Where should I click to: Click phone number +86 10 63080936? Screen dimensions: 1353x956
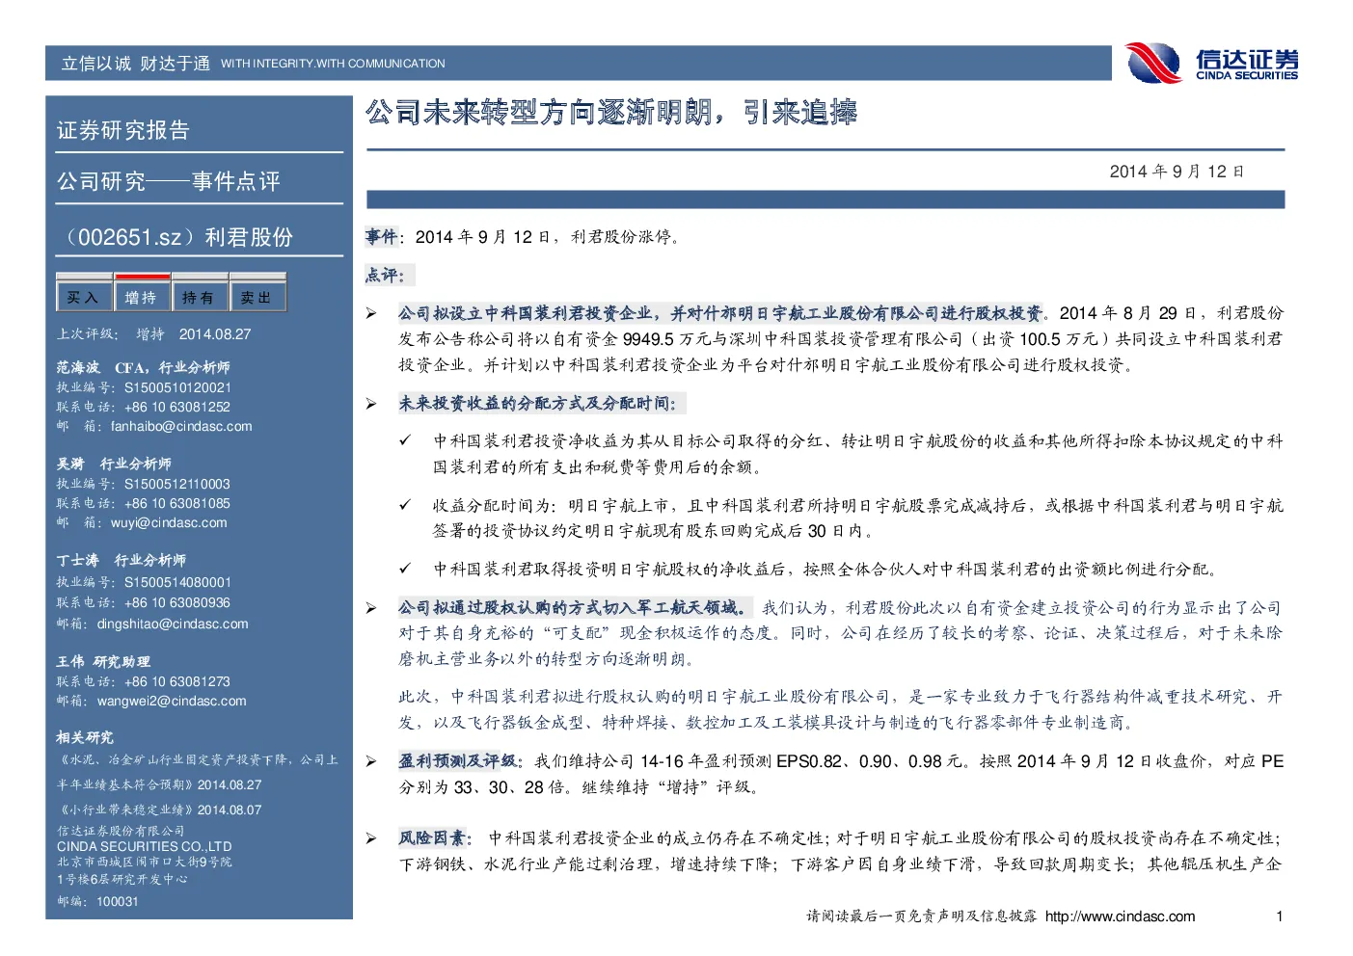pyautogui.click(x=177, y=602)
